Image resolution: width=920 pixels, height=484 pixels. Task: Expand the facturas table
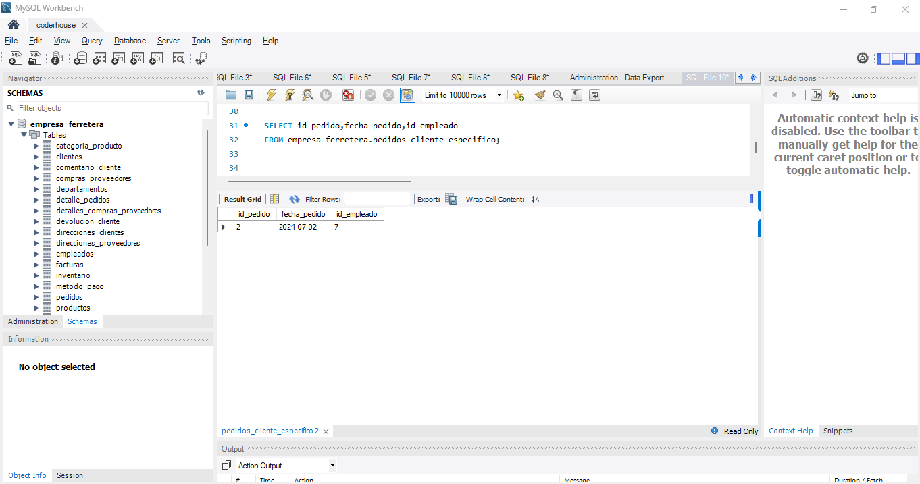[x=36, y=265]
